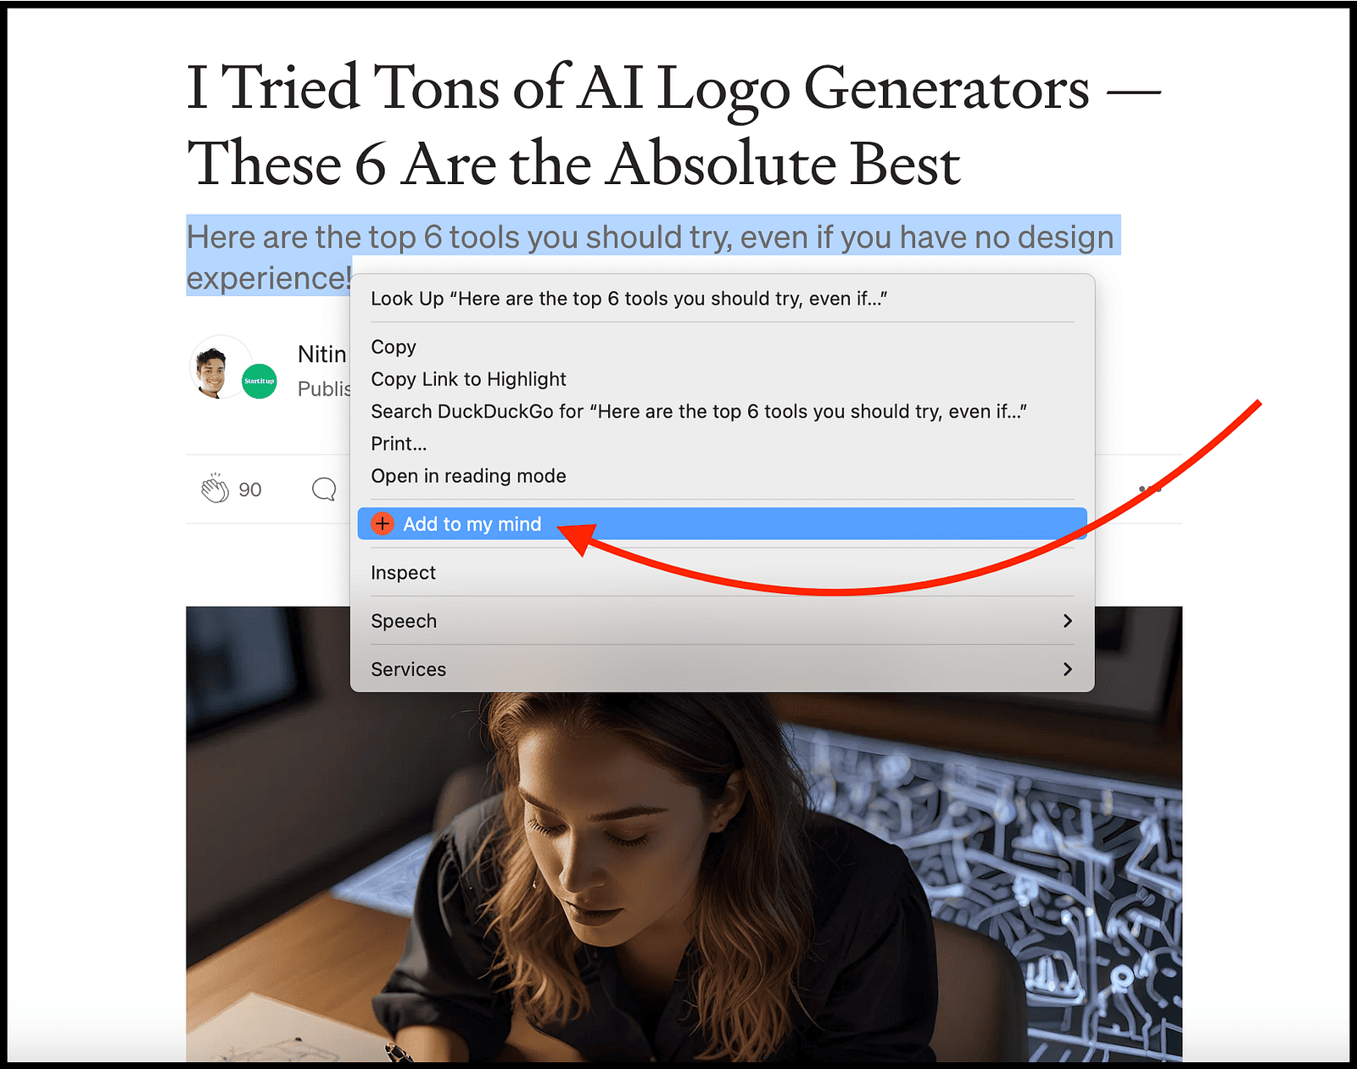Screen dimensions: 1357x1069
Task: Expand the Speech submenu arrow
Action: coord(1068,621)
